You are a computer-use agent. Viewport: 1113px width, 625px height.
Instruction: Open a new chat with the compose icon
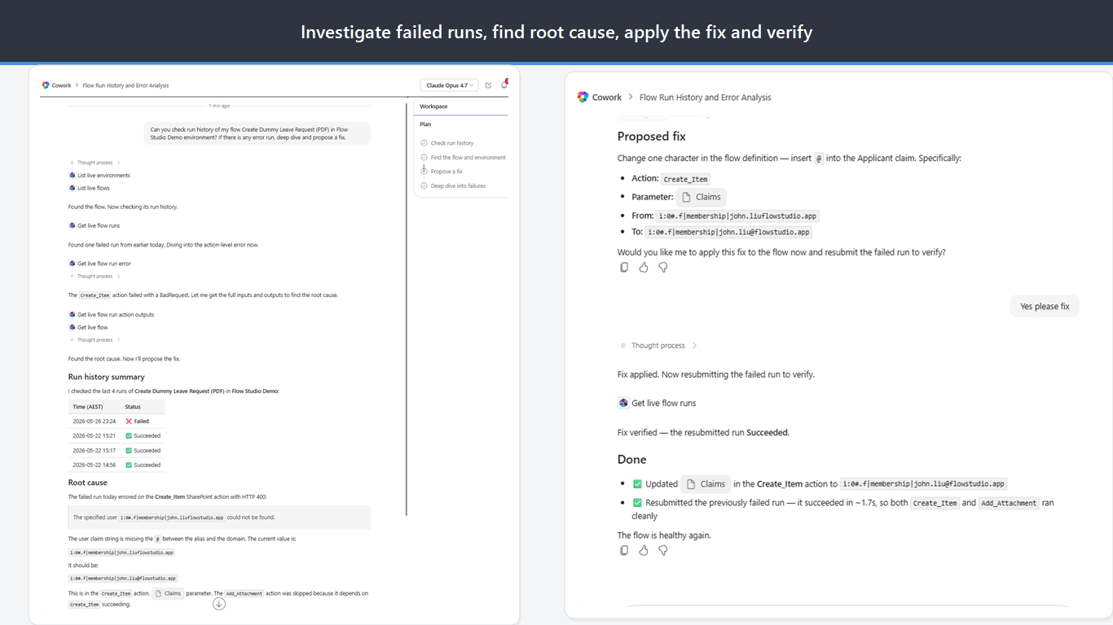click(488, 85)
